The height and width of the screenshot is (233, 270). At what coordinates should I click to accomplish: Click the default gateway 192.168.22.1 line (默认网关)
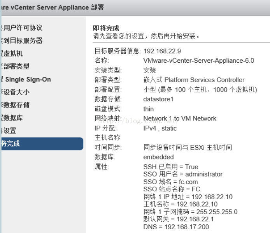[179, 219]
